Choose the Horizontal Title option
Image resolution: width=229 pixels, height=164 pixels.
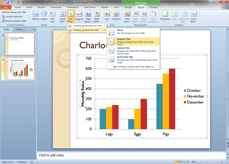coord(133,60)
